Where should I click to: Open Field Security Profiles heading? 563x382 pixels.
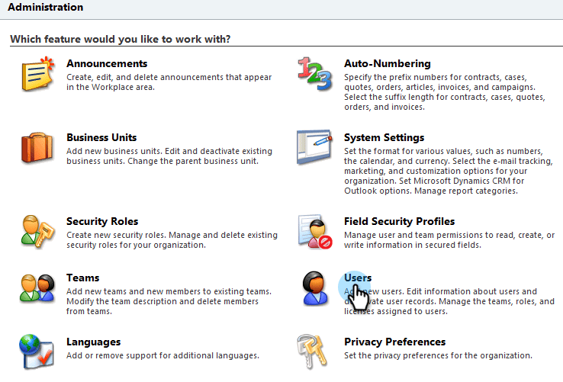pos(399,221)
